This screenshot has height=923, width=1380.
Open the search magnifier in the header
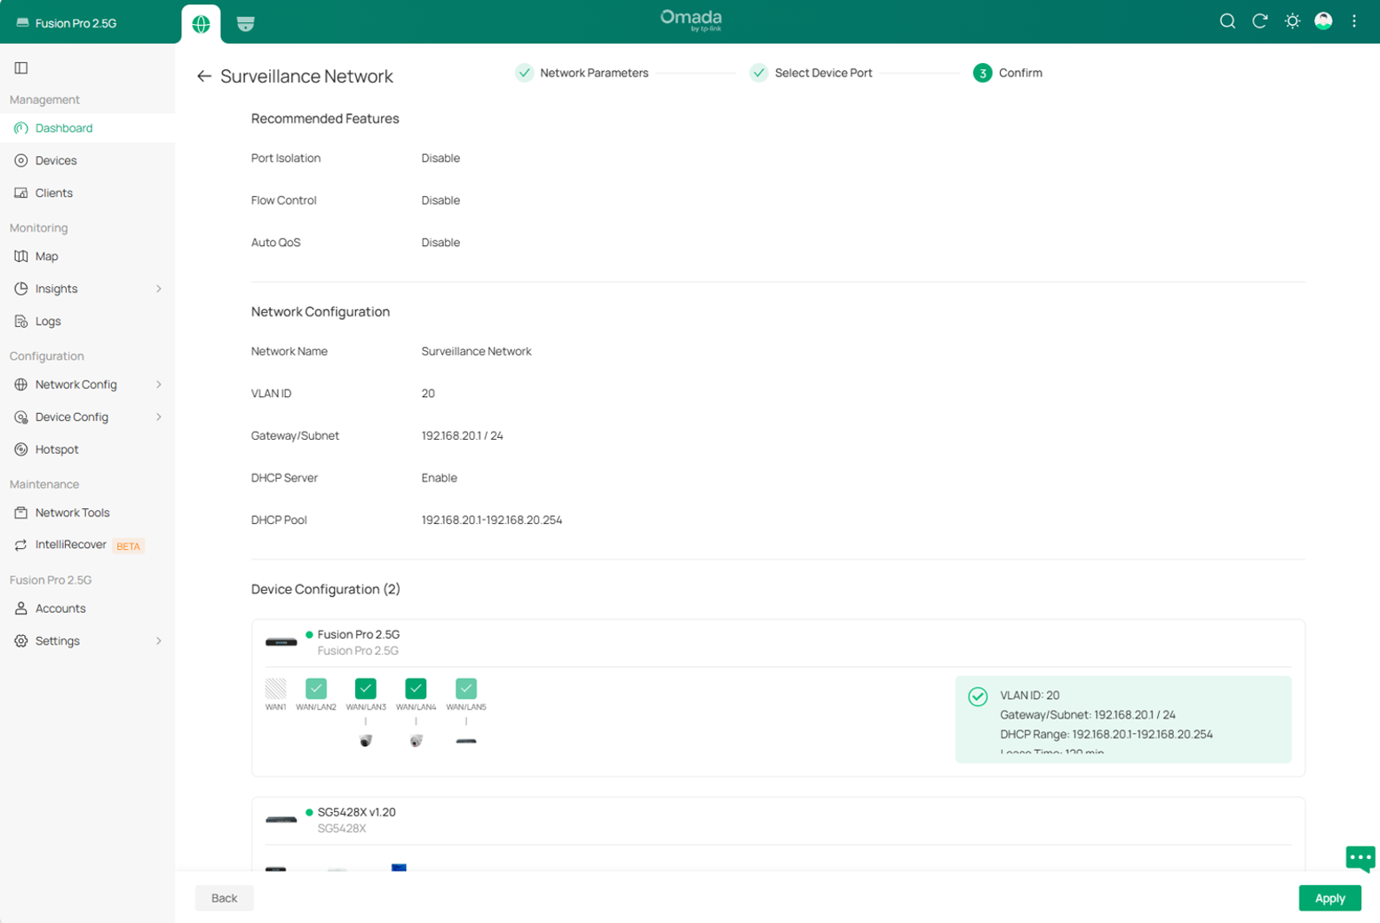(1227, 21)
